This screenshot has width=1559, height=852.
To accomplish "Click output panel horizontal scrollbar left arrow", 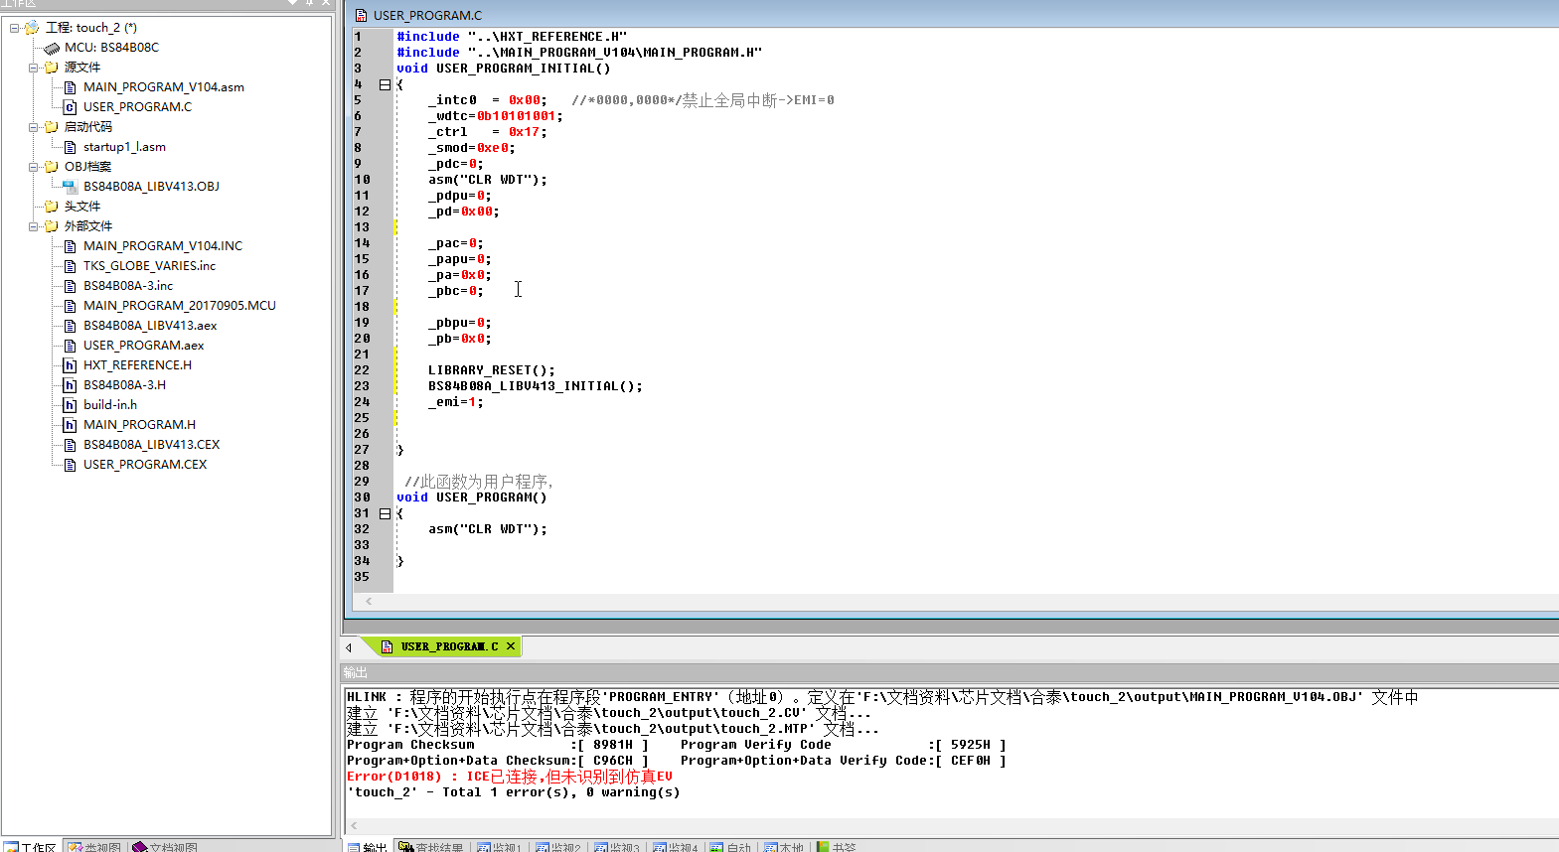I will coord(354,825).
